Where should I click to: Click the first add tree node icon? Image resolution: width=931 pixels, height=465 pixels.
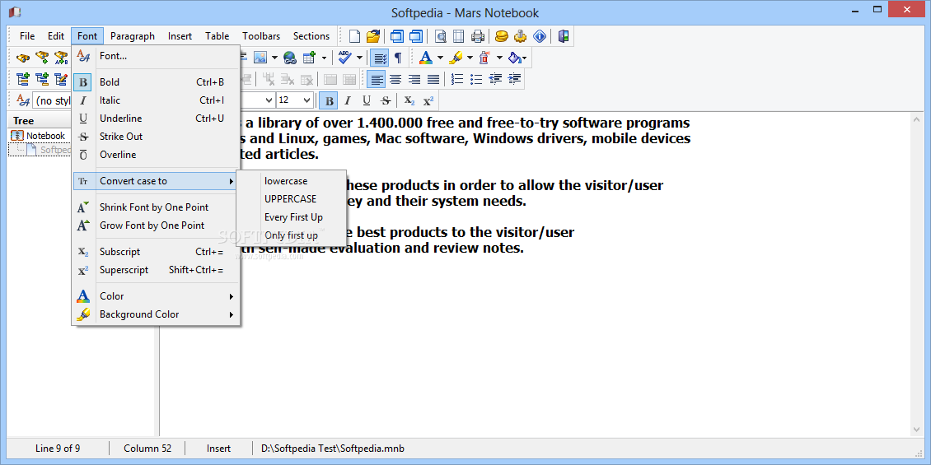click(x=23, y=79)
